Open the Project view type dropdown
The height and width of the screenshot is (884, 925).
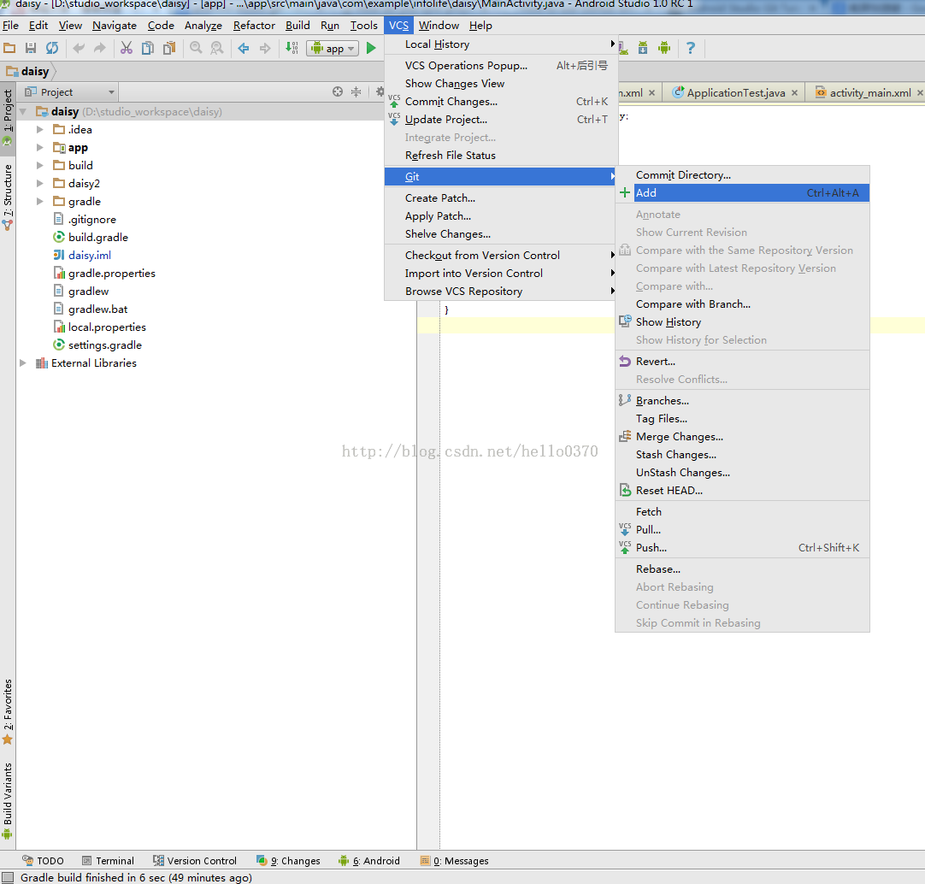(x=69, y=92)
